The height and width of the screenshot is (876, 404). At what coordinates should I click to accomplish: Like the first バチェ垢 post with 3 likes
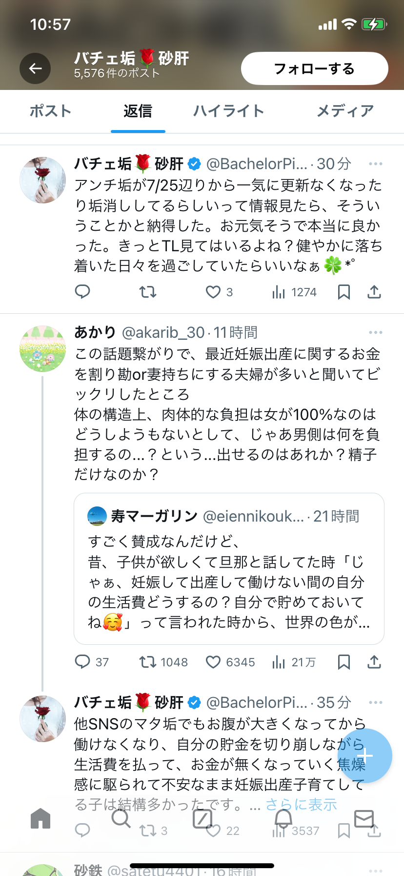tap(213, 292)
